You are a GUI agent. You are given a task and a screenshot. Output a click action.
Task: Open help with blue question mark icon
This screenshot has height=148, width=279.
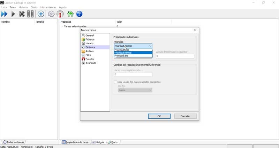click(x=79, y=14)
